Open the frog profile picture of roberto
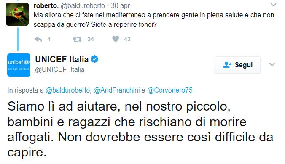Image resolution: width=285 pixels, height=164 pixels. pos(17,14)
